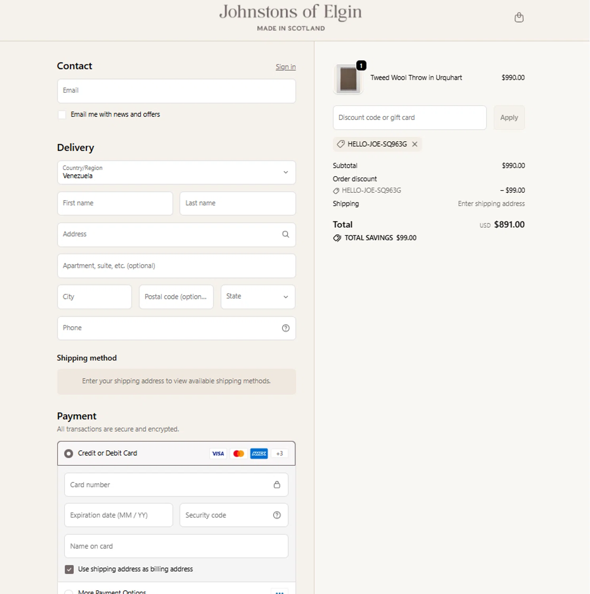Open the Country/Region dropdown
The width and height of the screenshot is (590, 594).
(x=176, y=172)
